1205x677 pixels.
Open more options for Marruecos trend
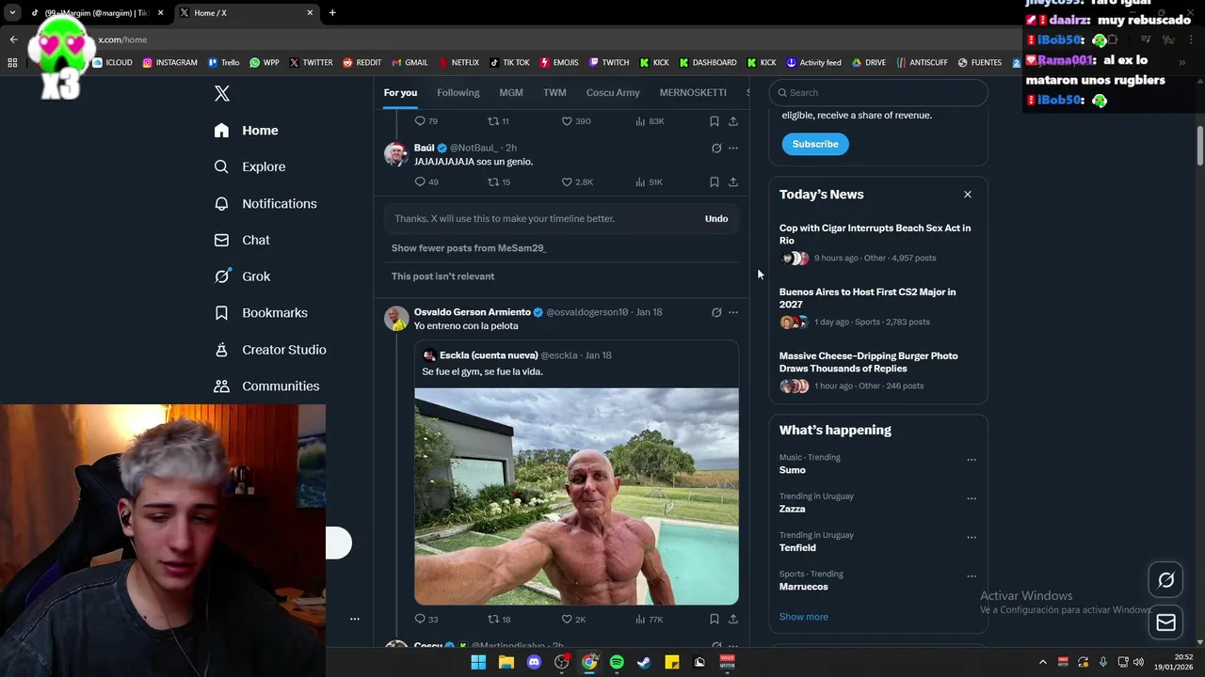(972, 576)
